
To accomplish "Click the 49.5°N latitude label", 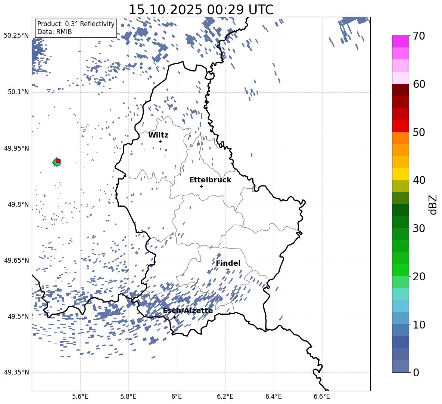I will click(18, 317).
